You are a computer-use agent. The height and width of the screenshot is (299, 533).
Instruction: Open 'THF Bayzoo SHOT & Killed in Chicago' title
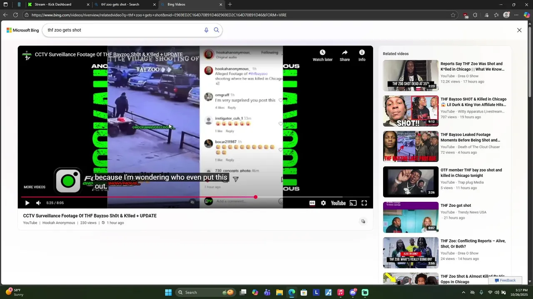(473, 102)
